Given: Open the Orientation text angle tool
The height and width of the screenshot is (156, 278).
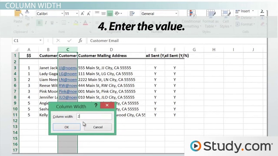Looking at the screenshot, I should pyautogui.click(x=117, y=14).
